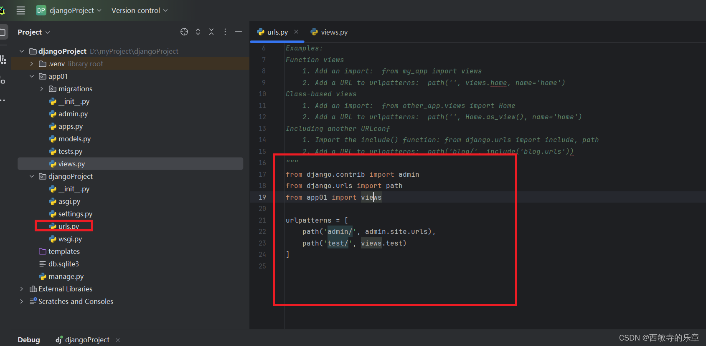Image resolution: width=706 pixels, height=346 pixels.
Task: Select __init__.py under djangoProject package
Action: click(x=74, y=189)
